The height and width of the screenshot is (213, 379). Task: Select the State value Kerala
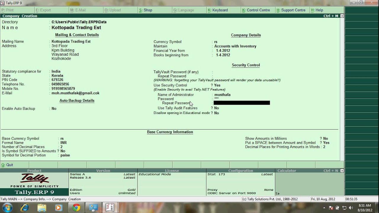[x=57, y=75]
